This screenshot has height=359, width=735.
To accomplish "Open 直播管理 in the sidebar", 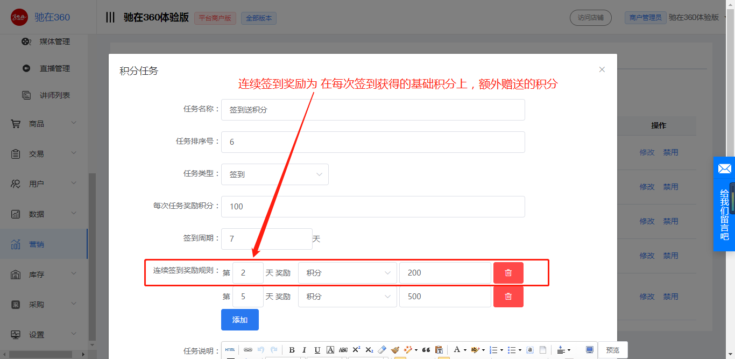I will coord(54,68).
